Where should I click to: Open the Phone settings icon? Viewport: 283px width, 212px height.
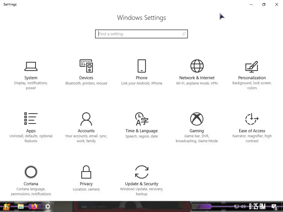142,66
